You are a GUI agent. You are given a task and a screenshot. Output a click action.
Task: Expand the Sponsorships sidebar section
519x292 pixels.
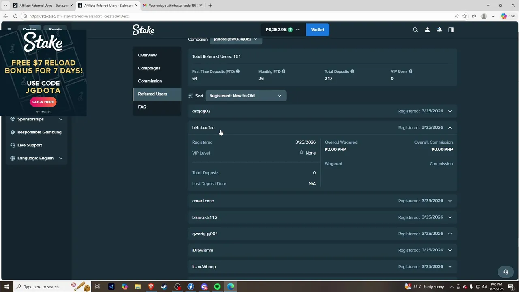click(36, 119)
